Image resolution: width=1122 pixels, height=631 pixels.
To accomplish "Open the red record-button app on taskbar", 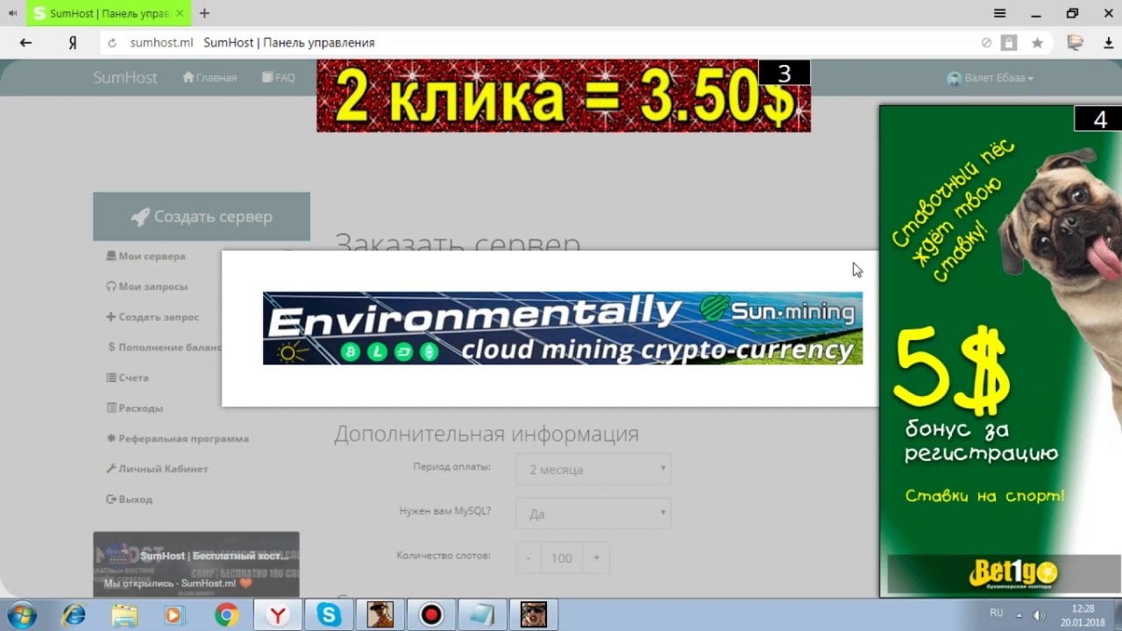I will coord(431,614).
